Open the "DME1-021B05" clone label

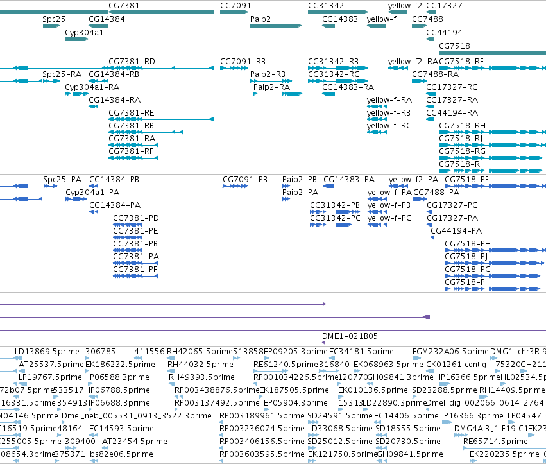[x=350, y=336]
